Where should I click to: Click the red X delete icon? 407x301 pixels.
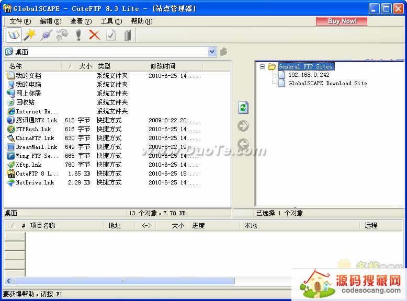point(94,35)
